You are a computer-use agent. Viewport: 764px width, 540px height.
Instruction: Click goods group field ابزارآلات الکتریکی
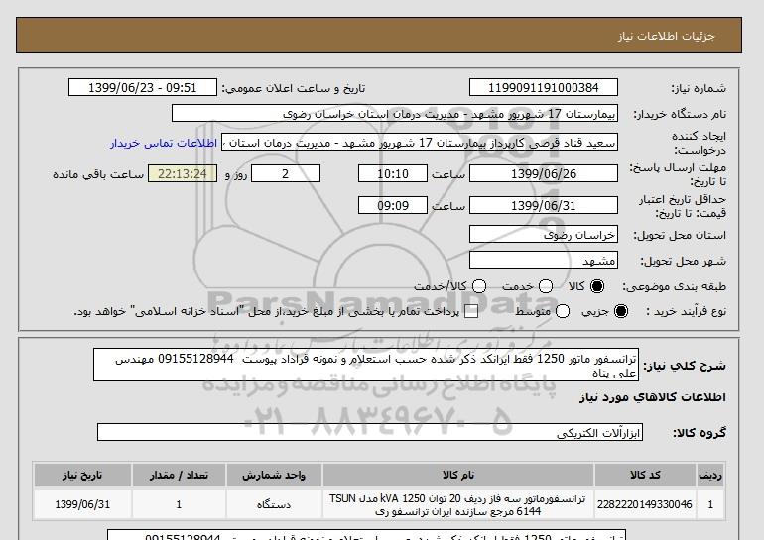370,432
